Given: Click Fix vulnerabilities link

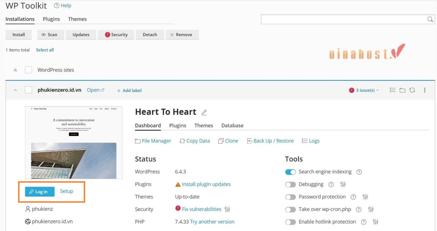Looking at the screenshot, I should 202,209.
